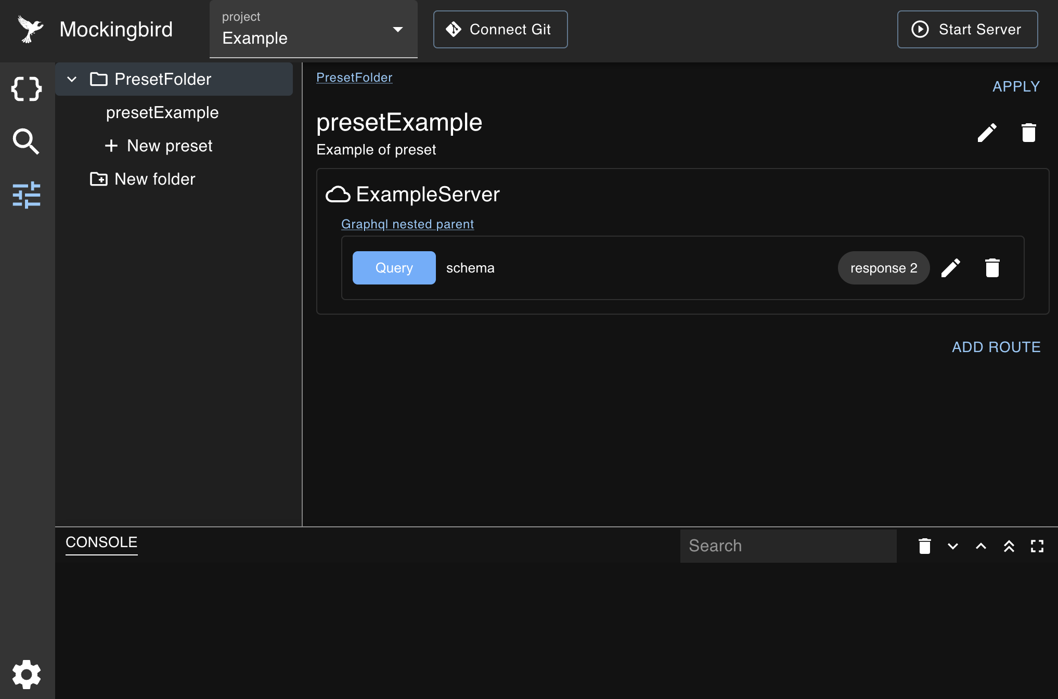
Task: Collapse the PresetFolder tree item
Action: (71, 79)
